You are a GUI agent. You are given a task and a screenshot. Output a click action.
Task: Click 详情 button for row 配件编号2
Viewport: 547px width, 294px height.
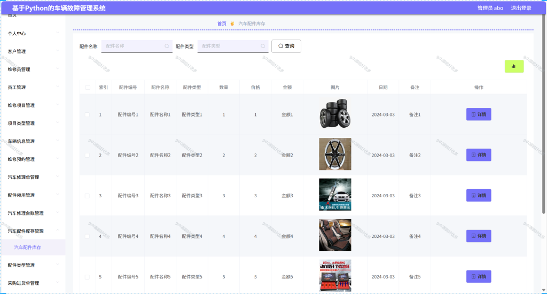pos(479,154)
